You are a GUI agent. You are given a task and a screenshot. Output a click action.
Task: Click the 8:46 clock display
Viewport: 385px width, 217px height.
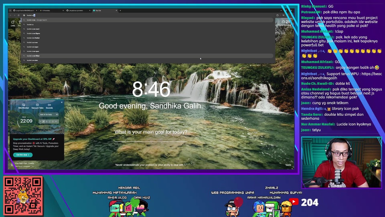point(151,89)
